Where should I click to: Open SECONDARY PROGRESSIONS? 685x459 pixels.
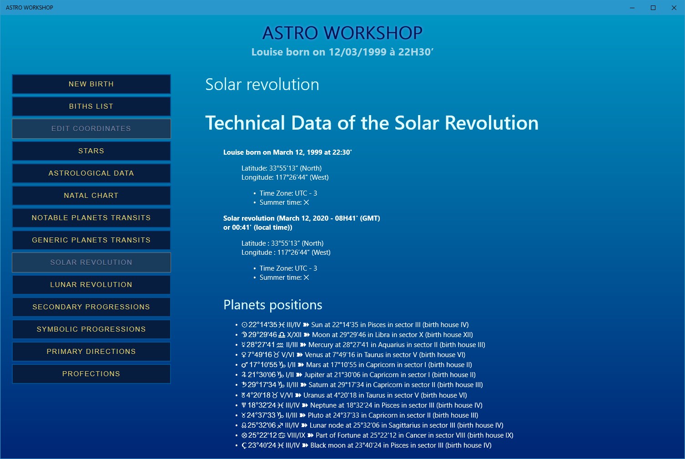coord(91,307)
